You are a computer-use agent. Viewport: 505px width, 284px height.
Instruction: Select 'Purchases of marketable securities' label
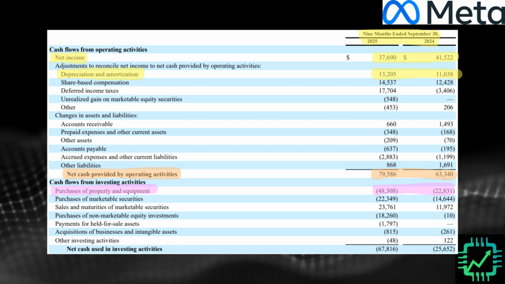(x=99, y=199)
